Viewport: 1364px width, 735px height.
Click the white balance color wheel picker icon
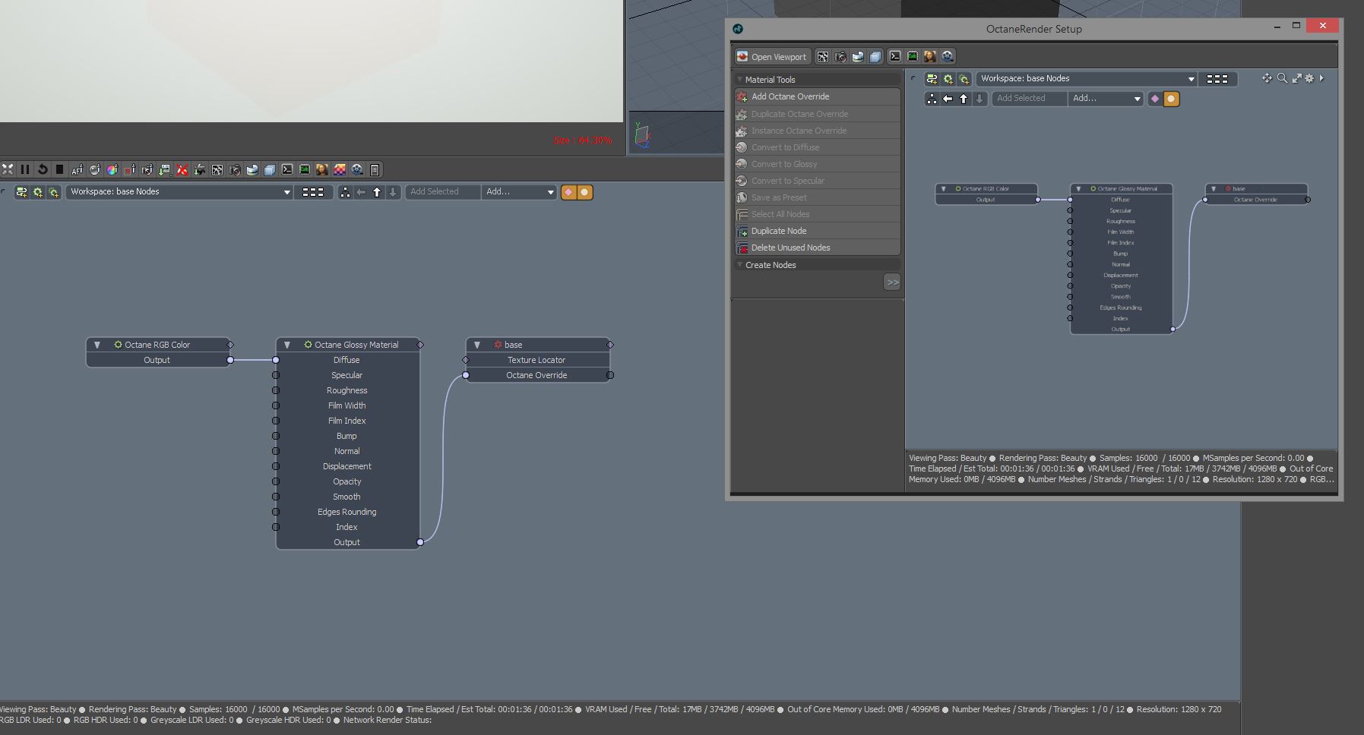click(x=112, y=169)
